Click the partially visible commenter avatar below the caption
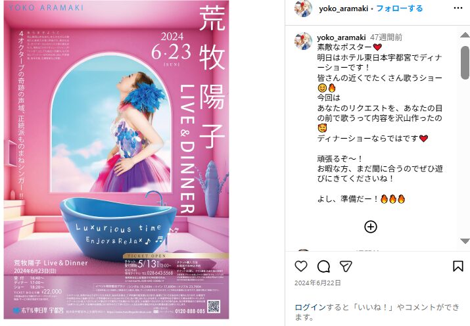The height and width of the screenshot is (326, 470). pos(303,250)
